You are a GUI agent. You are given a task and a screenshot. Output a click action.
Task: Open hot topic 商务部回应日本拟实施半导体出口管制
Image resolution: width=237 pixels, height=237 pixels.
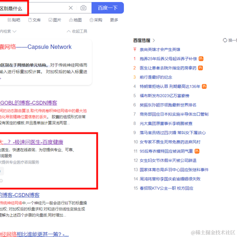coord(174,114)
